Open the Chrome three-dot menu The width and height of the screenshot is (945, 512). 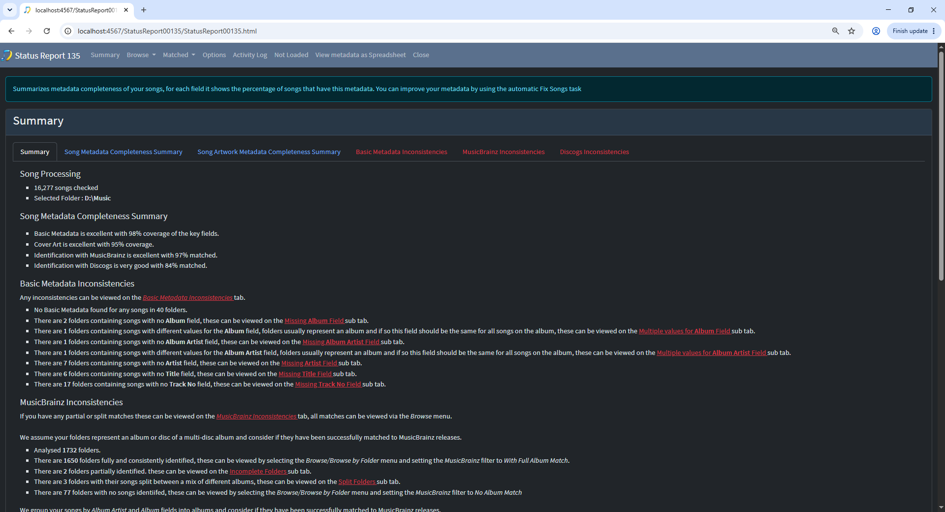tap(934, 31)
